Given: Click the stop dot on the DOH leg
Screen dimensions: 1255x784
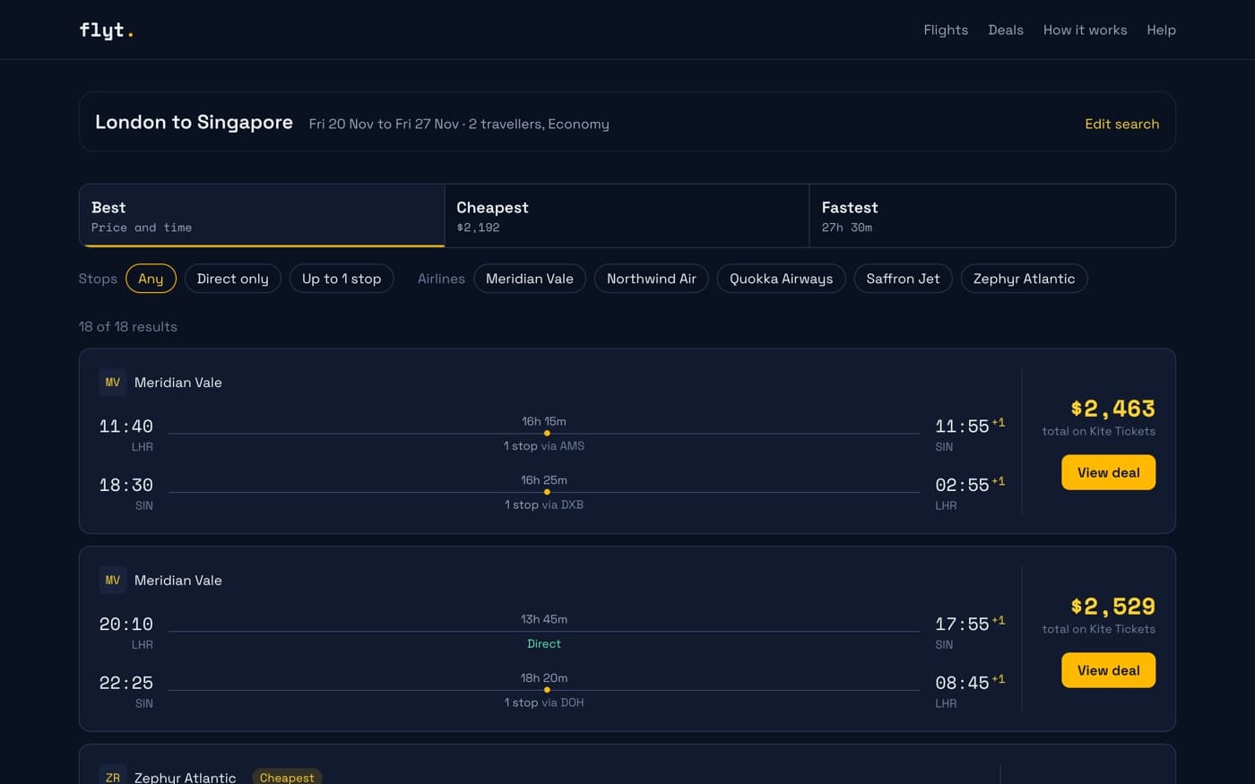Looking at the screenshot, I should tap(547, 690).
